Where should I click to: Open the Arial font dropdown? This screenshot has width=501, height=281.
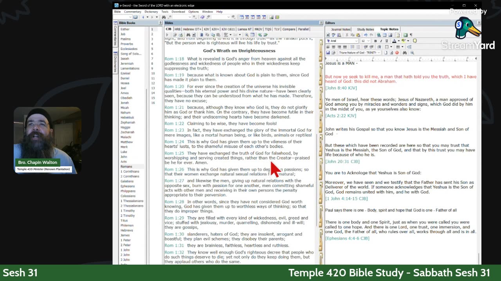[x=357, y=41]
